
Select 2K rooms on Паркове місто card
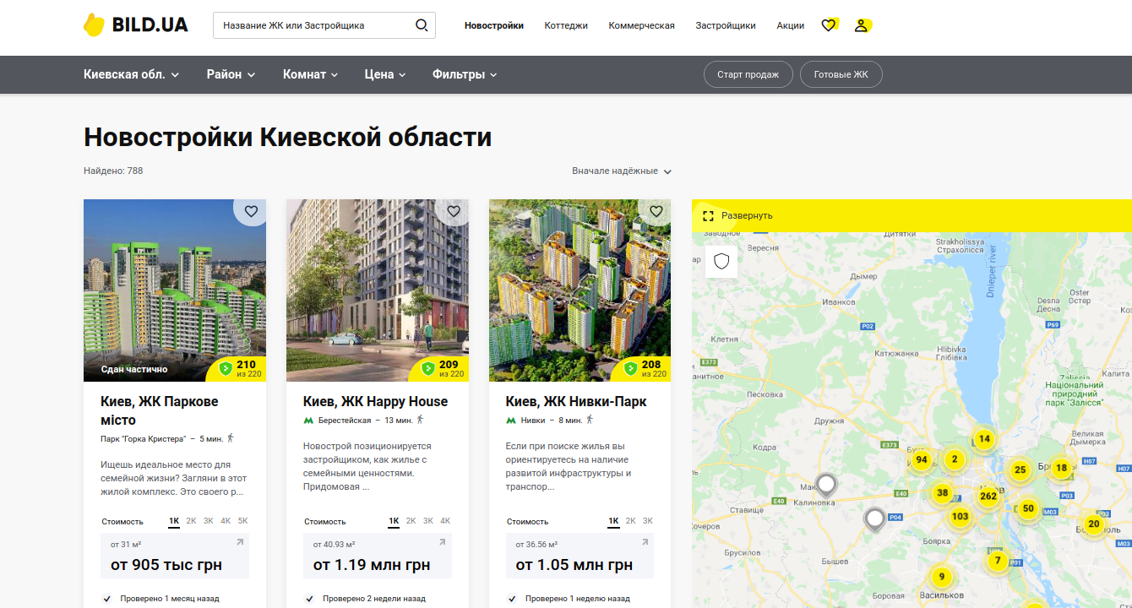tap(191, 521)
